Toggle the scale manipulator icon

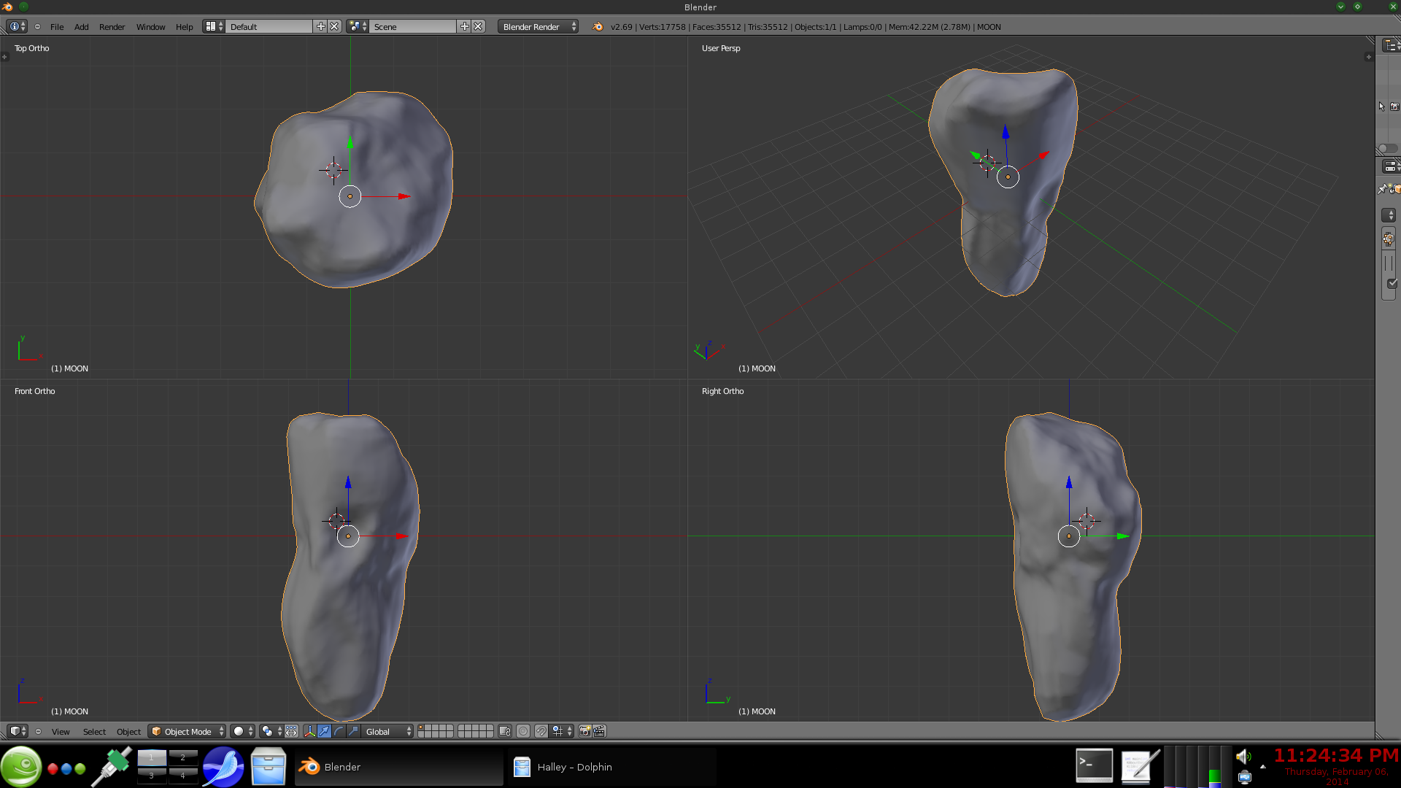353,731
